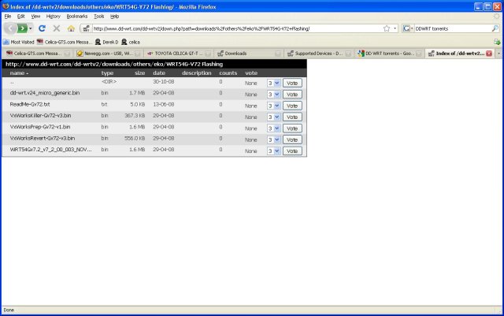The width and height of the screenshot is (504, 316).
Task: Switch to the TOYOTA CELICA GT-T tab
Action: tap(177, 54)
